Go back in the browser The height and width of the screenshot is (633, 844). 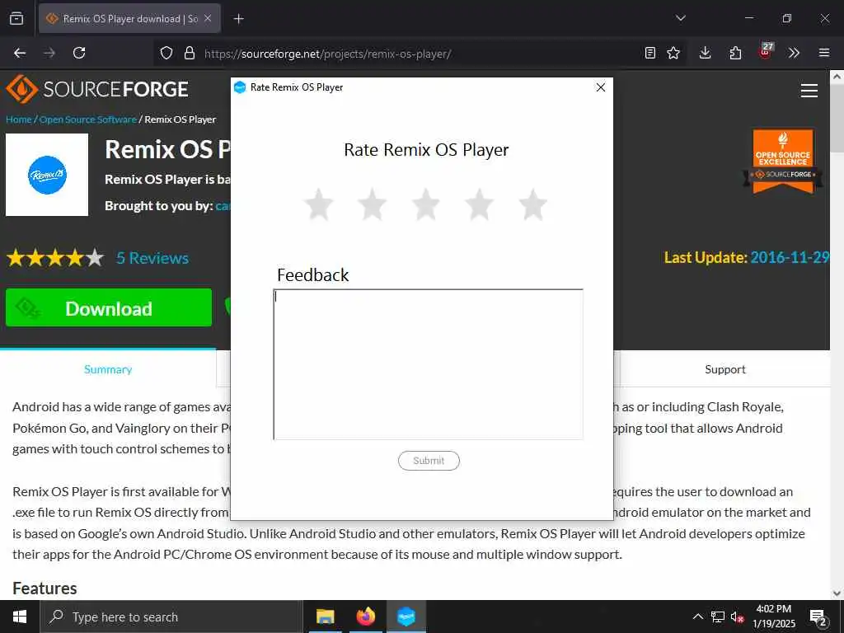(x=20, y=53)
